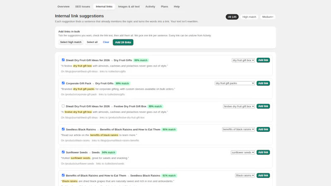Click 'Add links in bulk' heading

tap(69, 32)
